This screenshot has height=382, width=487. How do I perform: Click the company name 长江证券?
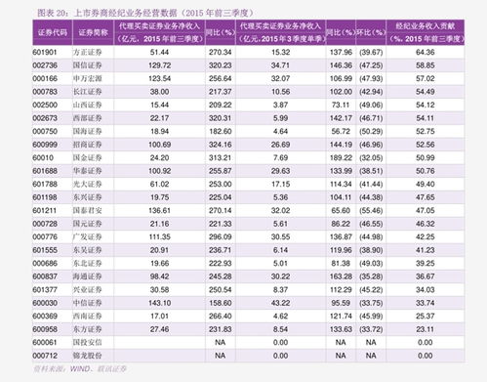coord(87,92)
